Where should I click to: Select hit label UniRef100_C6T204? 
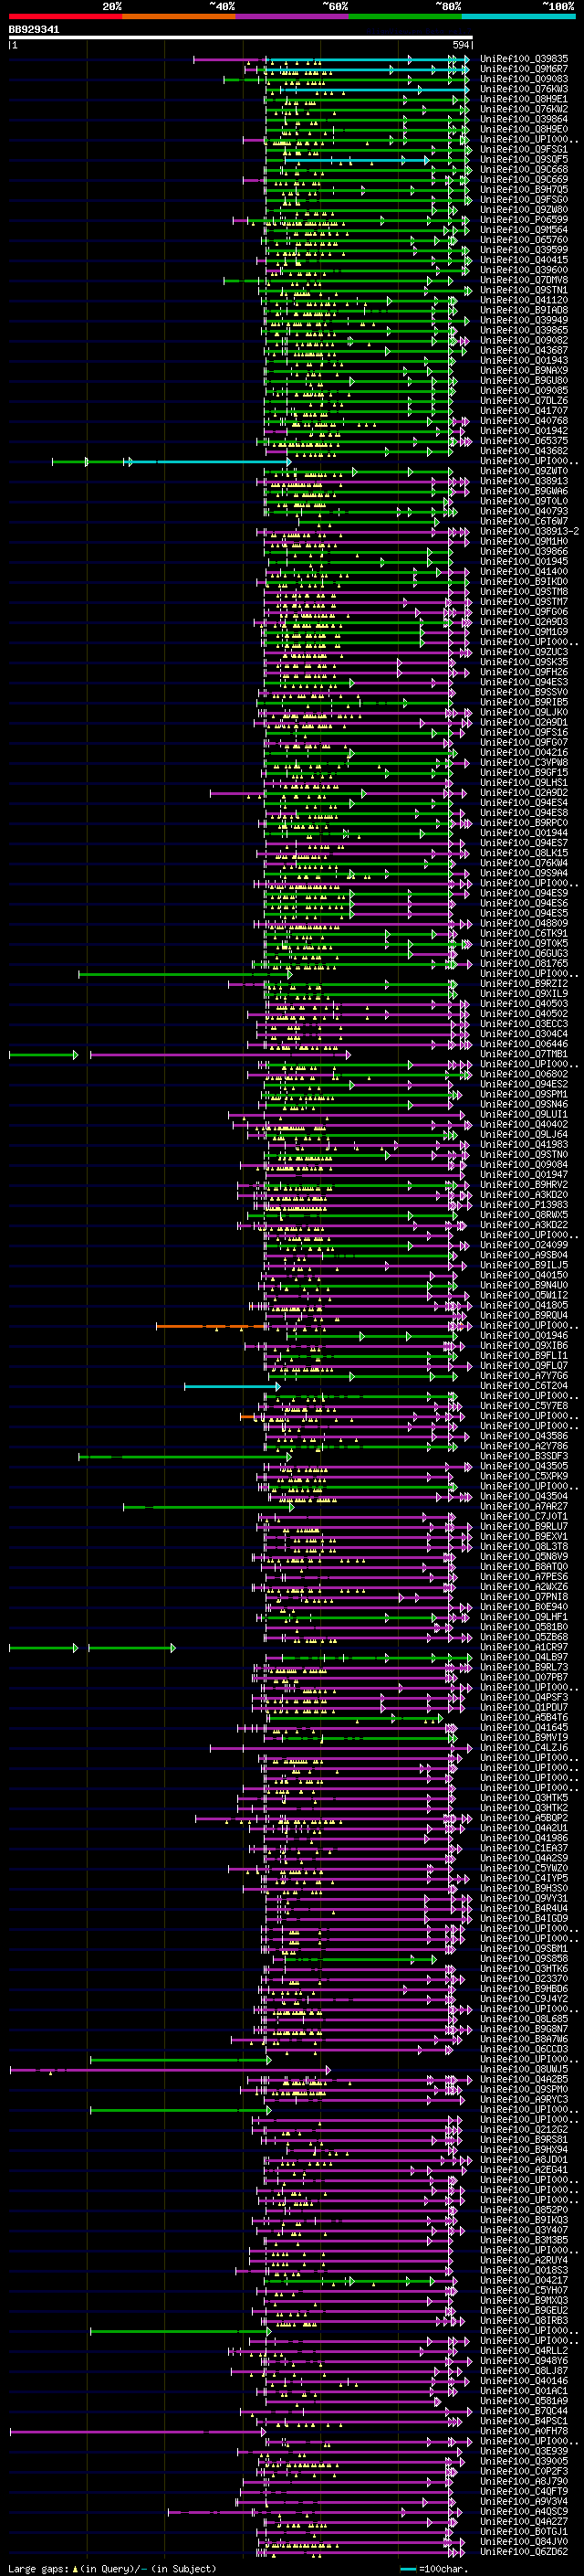click(x=524, y=1386)
